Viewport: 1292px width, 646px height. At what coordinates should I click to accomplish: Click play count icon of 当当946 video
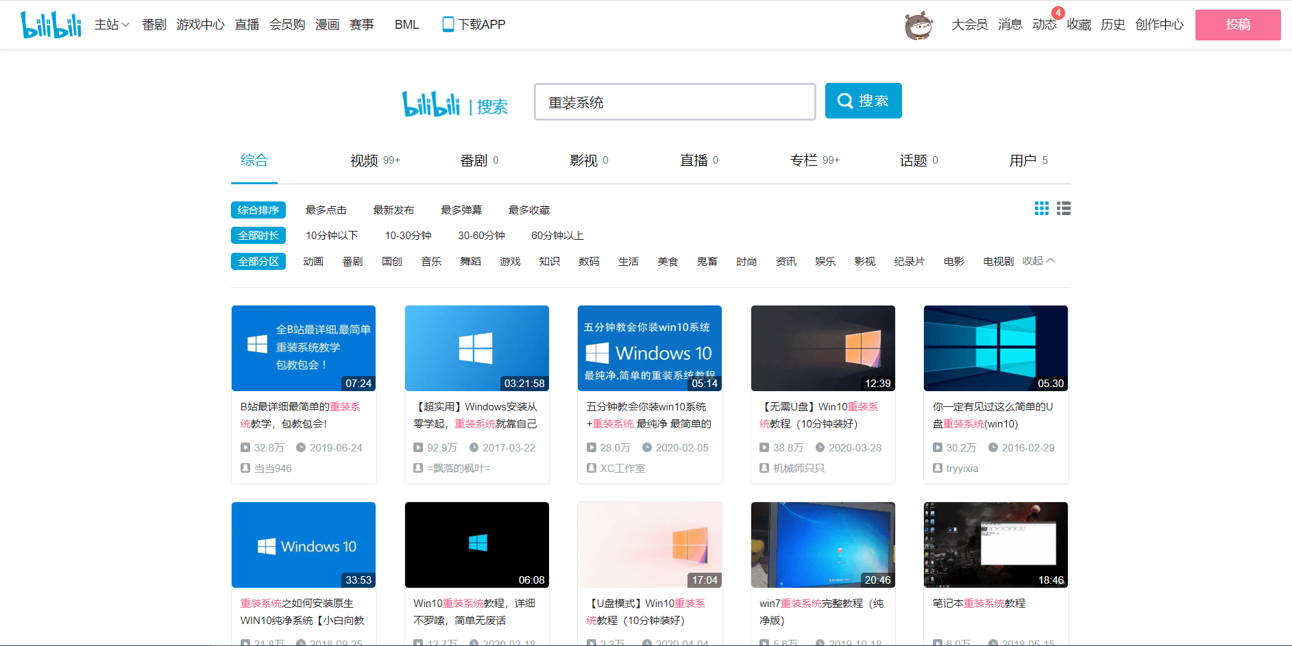click(x=245, y=447)
